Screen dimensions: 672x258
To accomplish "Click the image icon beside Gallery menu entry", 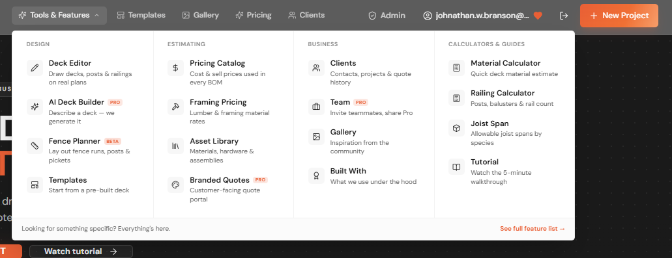I will point(316,136).
